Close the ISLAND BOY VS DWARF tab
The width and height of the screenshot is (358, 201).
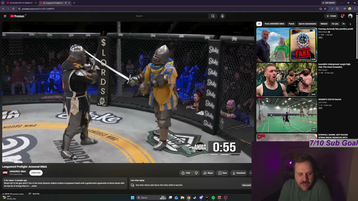coord(36,3)
